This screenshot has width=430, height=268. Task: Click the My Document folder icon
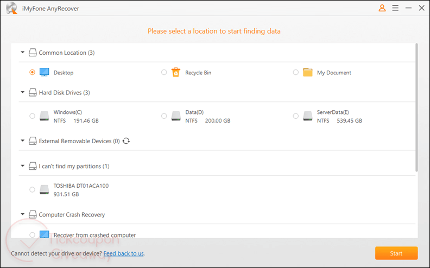308,72
